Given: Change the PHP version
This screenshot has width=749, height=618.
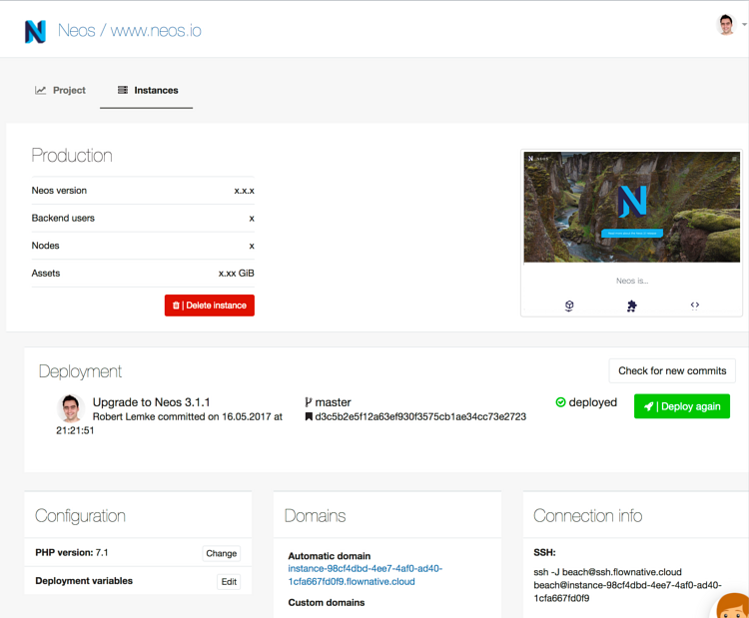Looking at the screenshot, I should click(221, 553).
